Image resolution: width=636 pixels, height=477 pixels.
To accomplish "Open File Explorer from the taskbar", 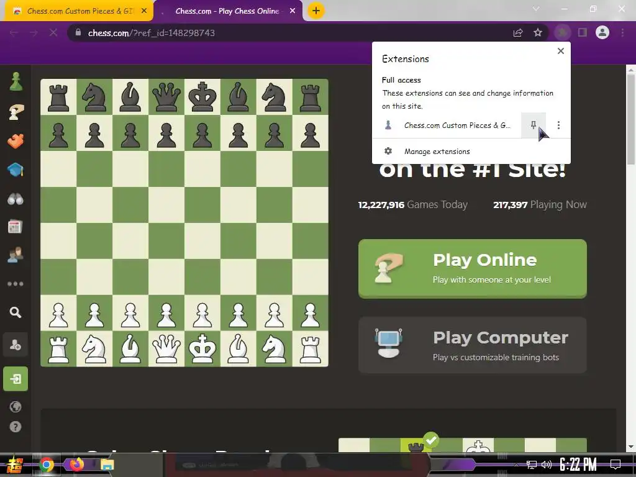I will (107, 465).
